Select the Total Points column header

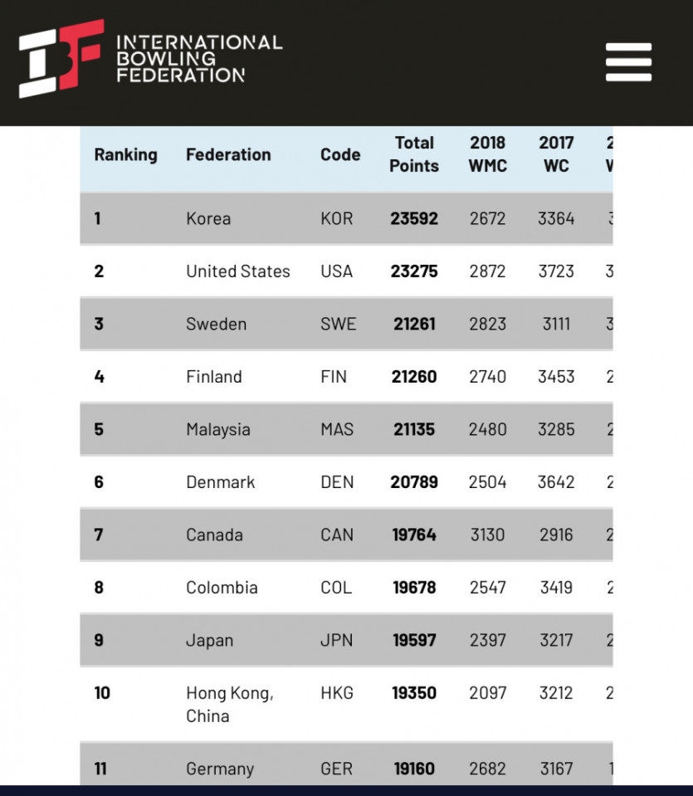point(414,154)
